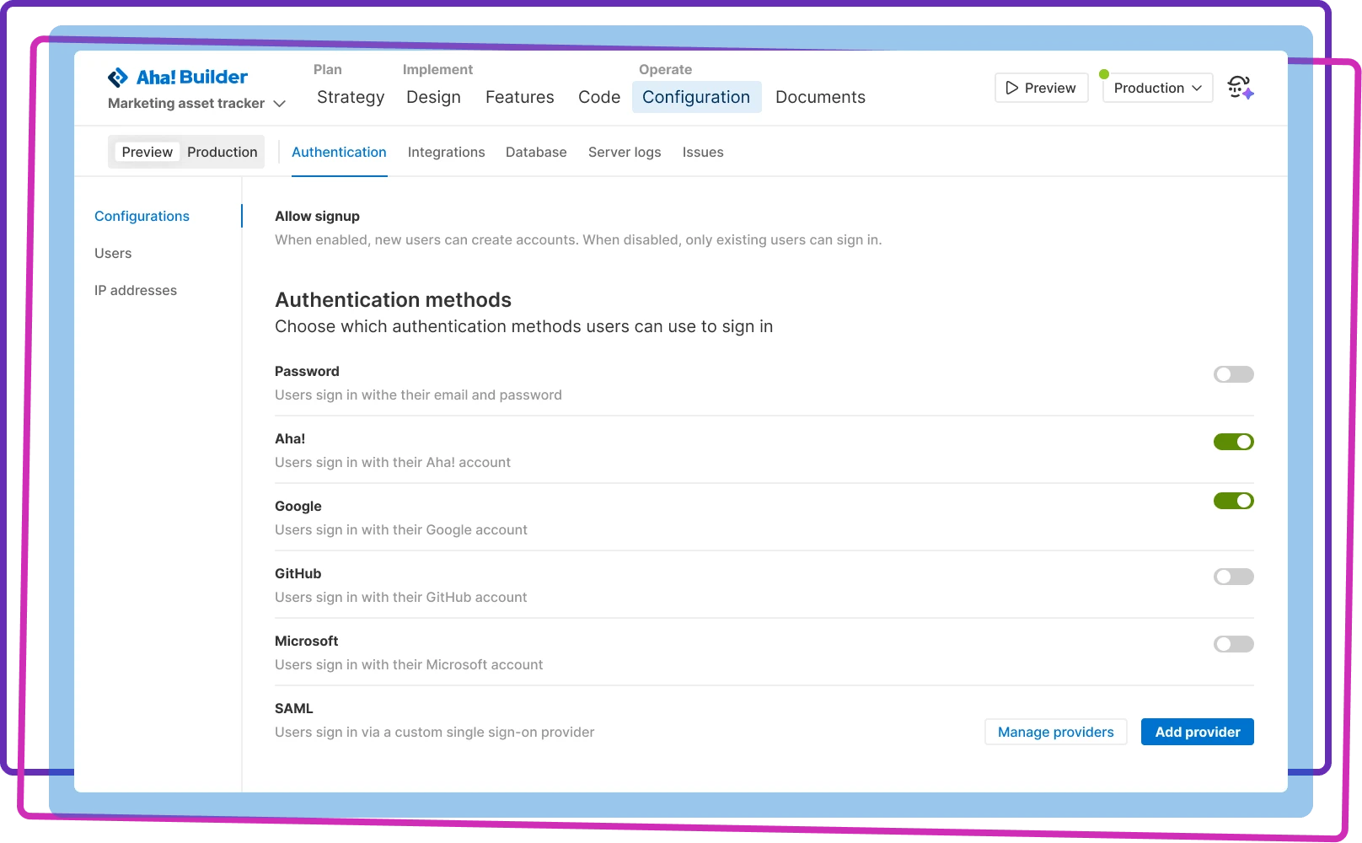Switch to the Integrations tab
Screen dimensions: 1362x843
click(446, 152)
